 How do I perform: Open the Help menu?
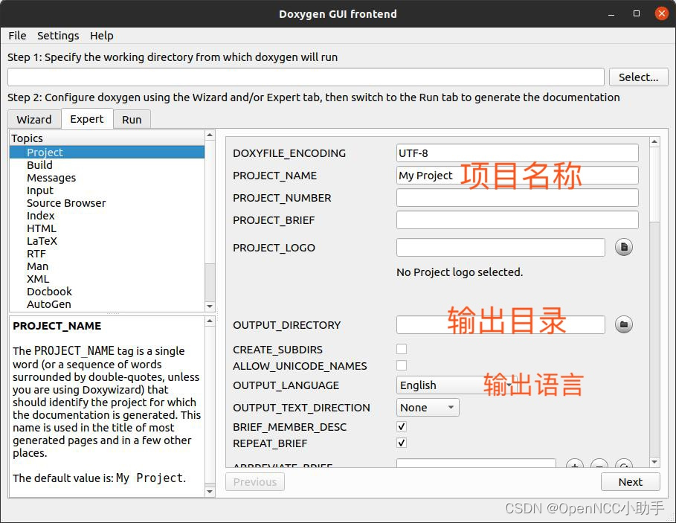102,36
